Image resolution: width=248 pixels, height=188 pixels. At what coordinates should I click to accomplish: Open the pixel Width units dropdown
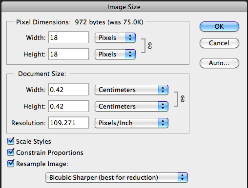[115, 38]
